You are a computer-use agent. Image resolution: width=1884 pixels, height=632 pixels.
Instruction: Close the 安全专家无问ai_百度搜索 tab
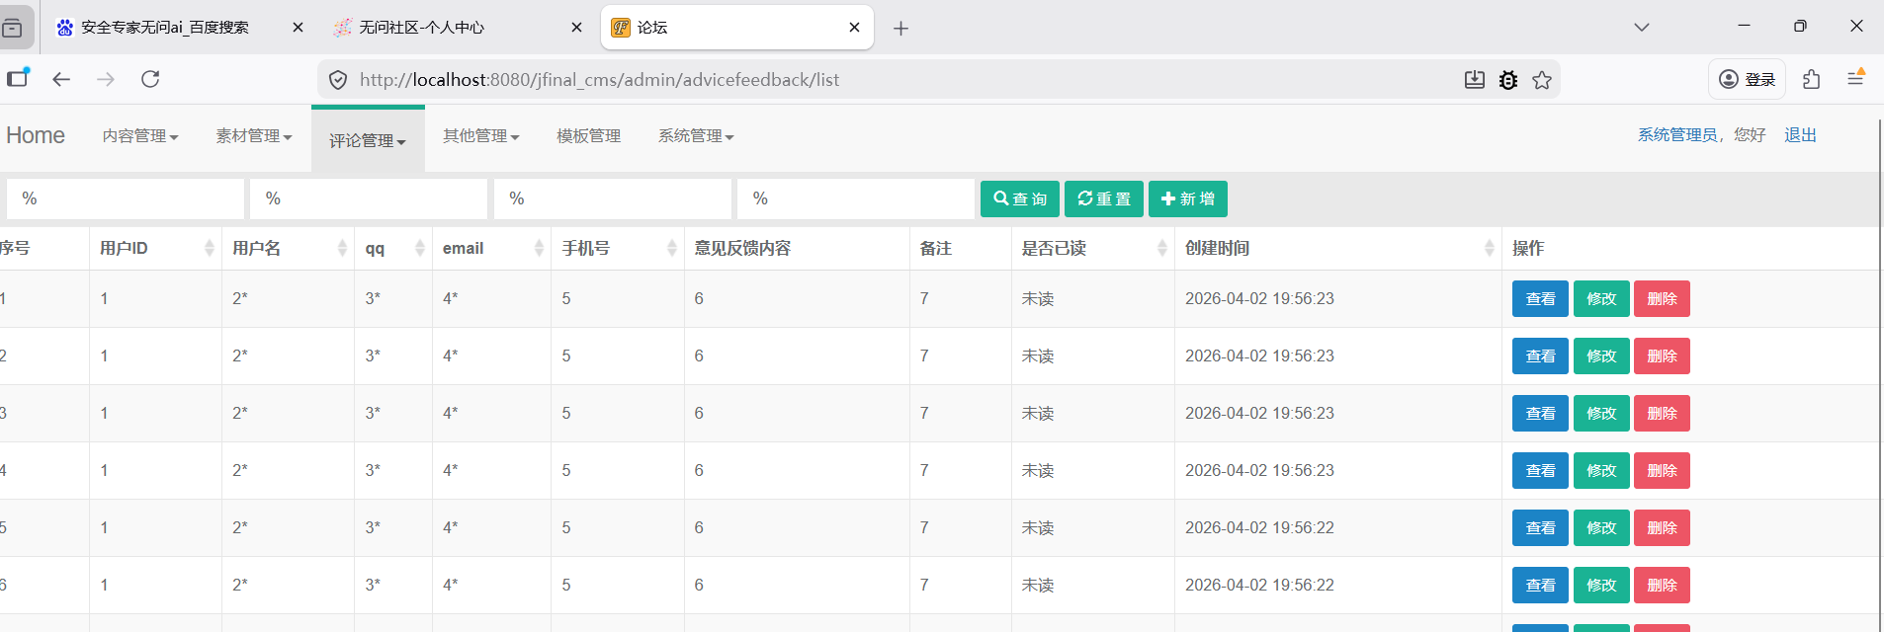(298, 28)
